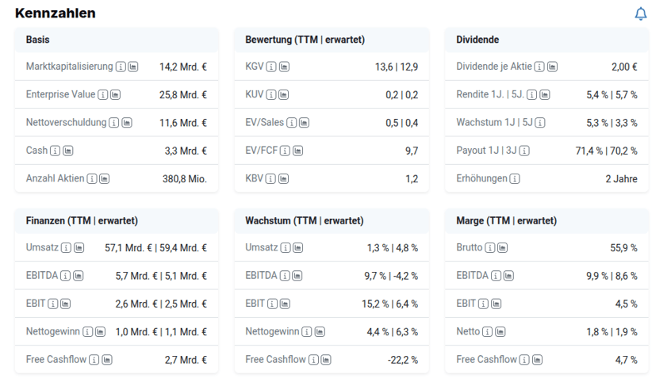
Task: Click the notification bell icon next to Kennzahlen
Action: coord(641,13)
